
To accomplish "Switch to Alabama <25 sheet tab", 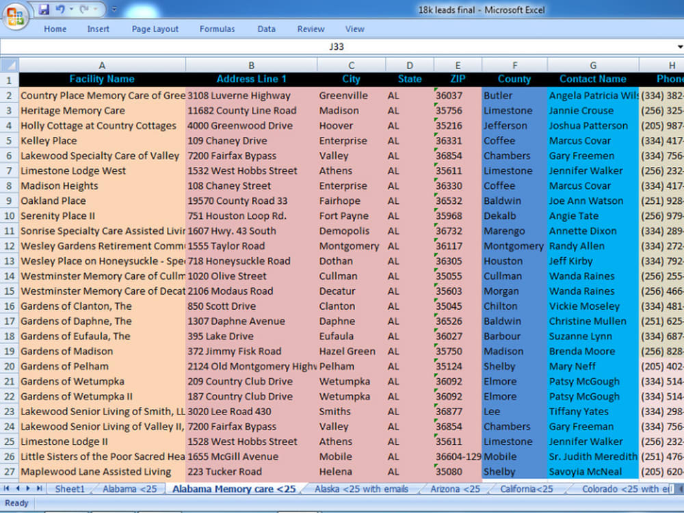I will 129,489.
